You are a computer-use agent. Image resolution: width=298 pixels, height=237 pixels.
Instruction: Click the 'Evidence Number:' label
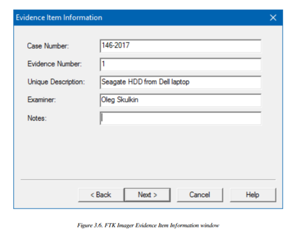[54, 64]
